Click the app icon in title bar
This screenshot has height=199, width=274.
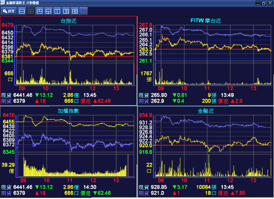pyautogui.click(x=3, y=3)
